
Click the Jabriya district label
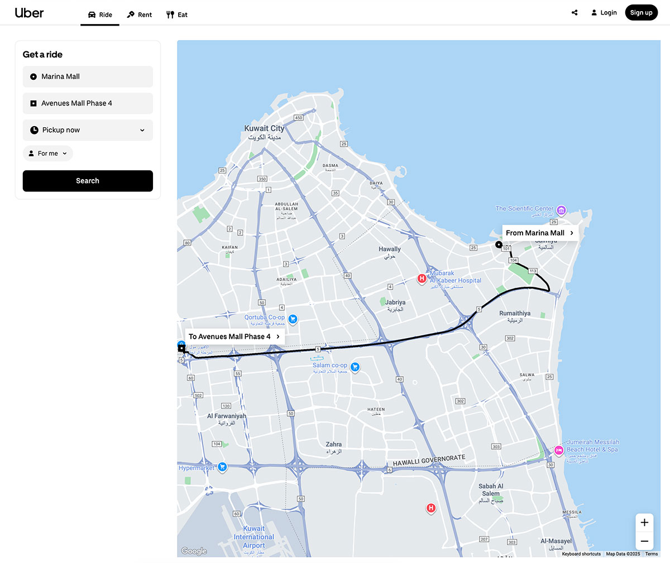(395, 305)
